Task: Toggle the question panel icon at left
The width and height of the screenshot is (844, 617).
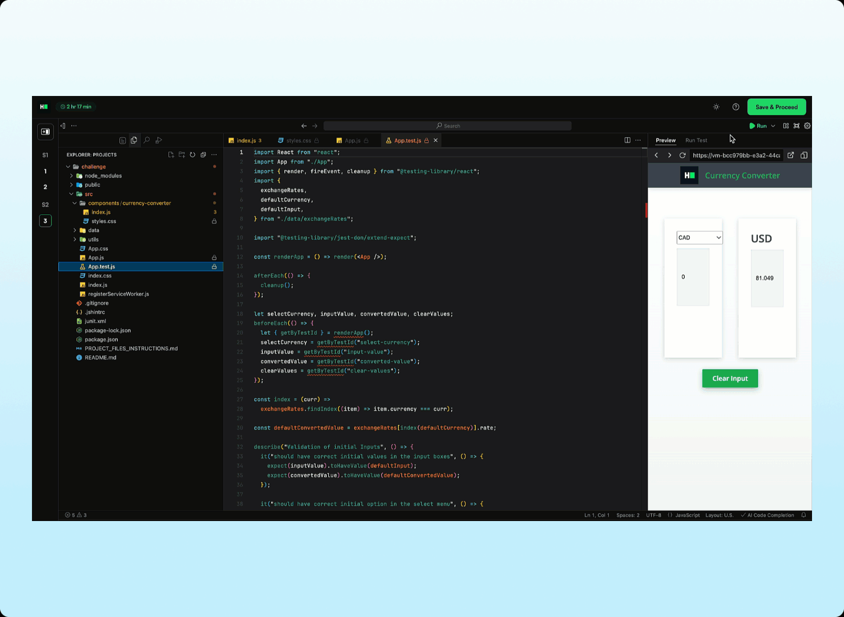Action: pyautogui.click(x=46, y=132)
